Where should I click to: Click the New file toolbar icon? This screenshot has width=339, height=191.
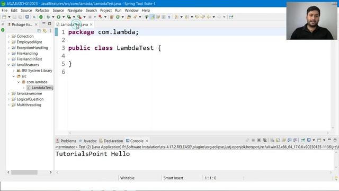point(4,17)
